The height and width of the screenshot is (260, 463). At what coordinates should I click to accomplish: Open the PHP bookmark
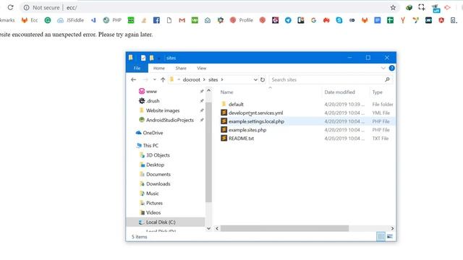(x=112, y=20)
